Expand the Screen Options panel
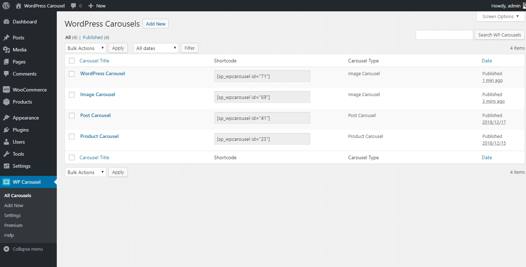Screen dimensions: 526x267 500,17
